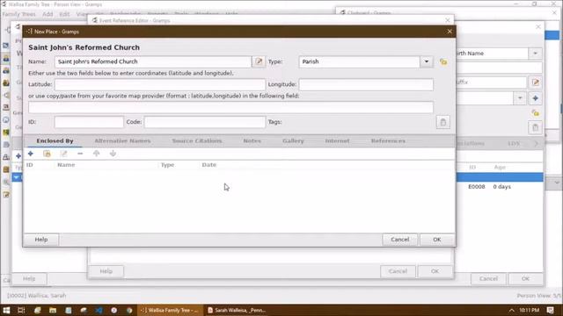Open the notification center icon
This screenshot has height=316, width=563.
click(x=550, y=310)
